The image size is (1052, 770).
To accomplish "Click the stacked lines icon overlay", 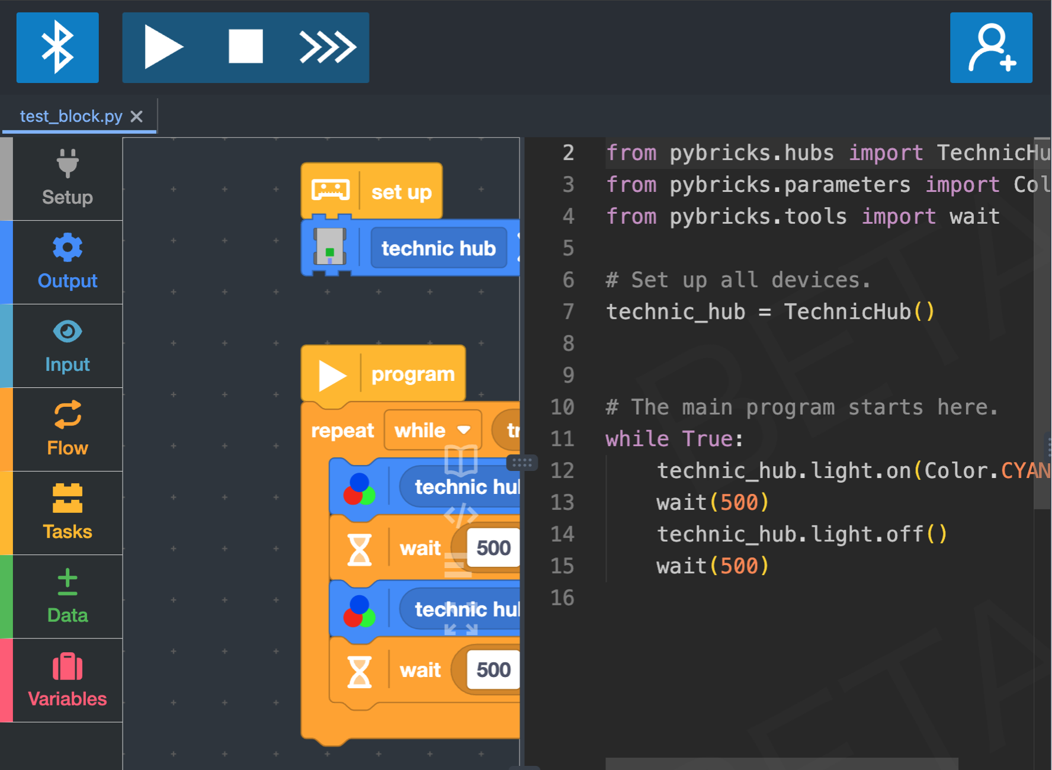I will [458, 565].
